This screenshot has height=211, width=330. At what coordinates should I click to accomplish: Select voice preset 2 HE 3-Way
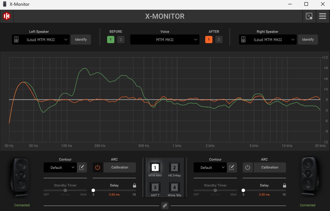tap(175, 167)
